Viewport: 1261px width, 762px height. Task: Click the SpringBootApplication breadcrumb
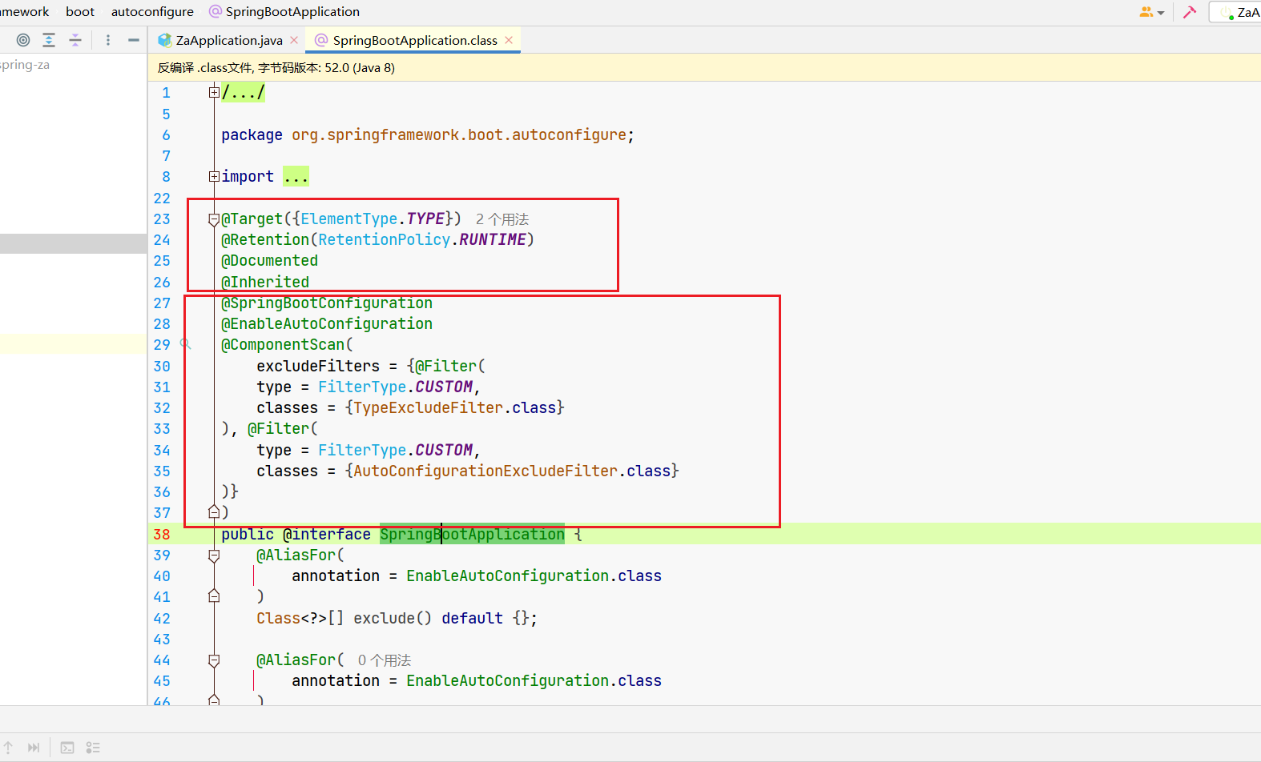[x=292, y=11]
